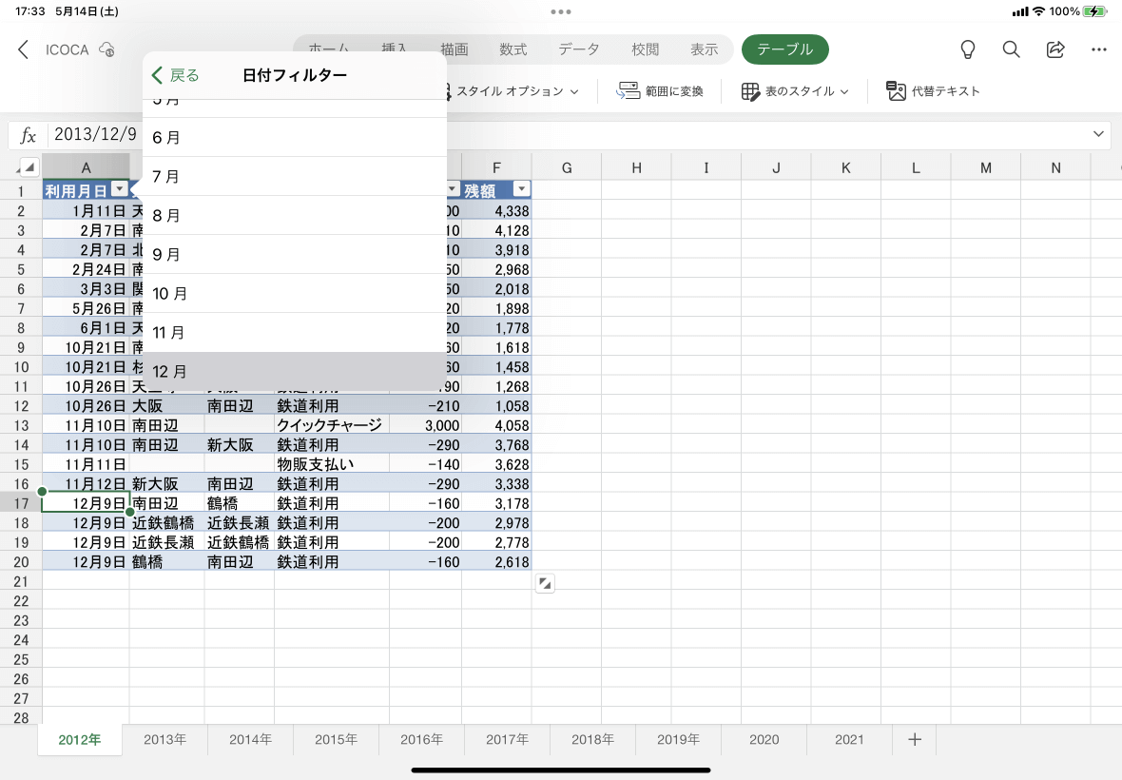The width and height of the screenshot is (1122, 780).
Task: Select cell containing 物販支払い
Action: [x=331, y=463]
